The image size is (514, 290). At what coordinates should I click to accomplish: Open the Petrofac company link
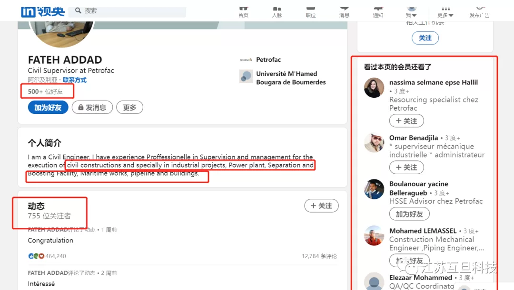click(x=268, y=59)
